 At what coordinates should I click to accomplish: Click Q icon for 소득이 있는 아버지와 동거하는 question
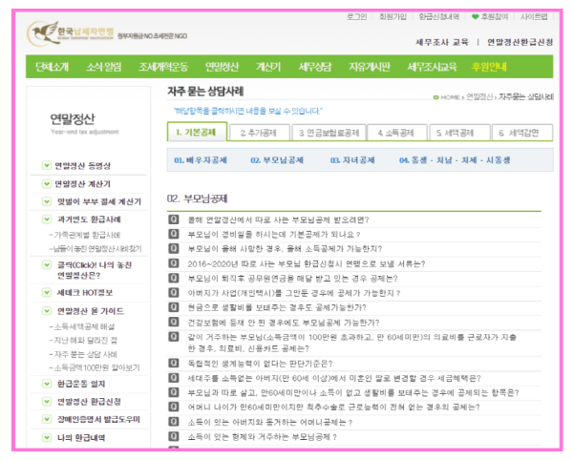click(173, 422)
